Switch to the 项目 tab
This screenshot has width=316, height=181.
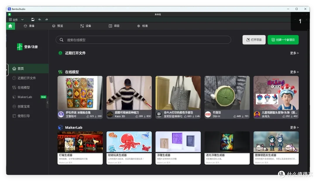click(114, 26)
